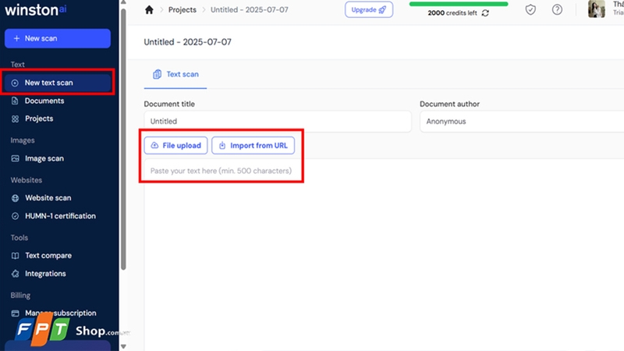Screen dimensions: 624x351
Task: Click the New scan button
Action: pyautogui.click(x=58, y=38)
